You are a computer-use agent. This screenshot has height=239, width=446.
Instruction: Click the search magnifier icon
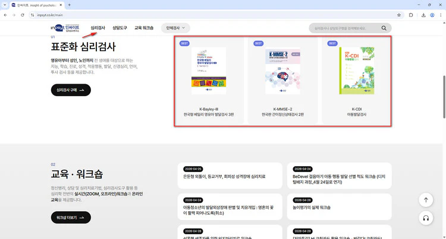point(384,28)
